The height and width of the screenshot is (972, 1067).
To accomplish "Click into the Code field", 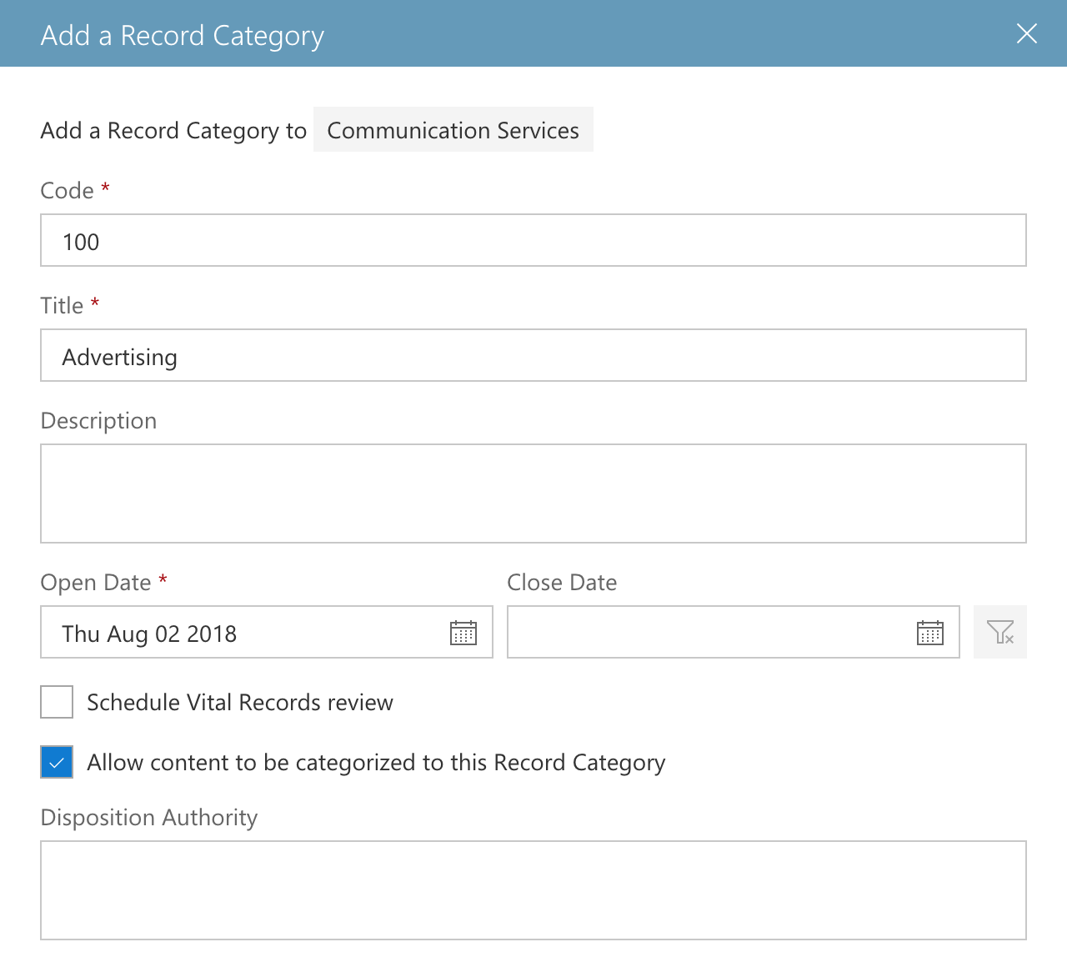I will click(x=533, y=240).
